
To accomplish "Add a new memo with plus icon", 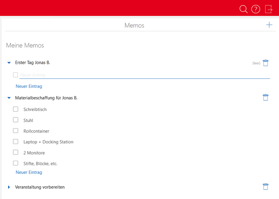I will point(269,25).
